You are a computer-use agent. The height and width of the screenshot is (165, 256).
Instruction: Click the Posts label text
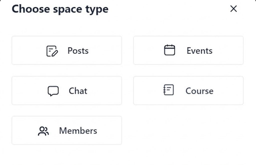(78, 50)
